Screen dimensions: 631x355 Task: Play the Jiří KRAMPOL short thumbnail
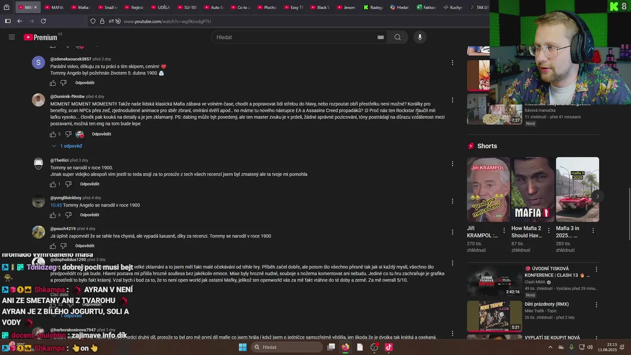click(x=489, y=189)
